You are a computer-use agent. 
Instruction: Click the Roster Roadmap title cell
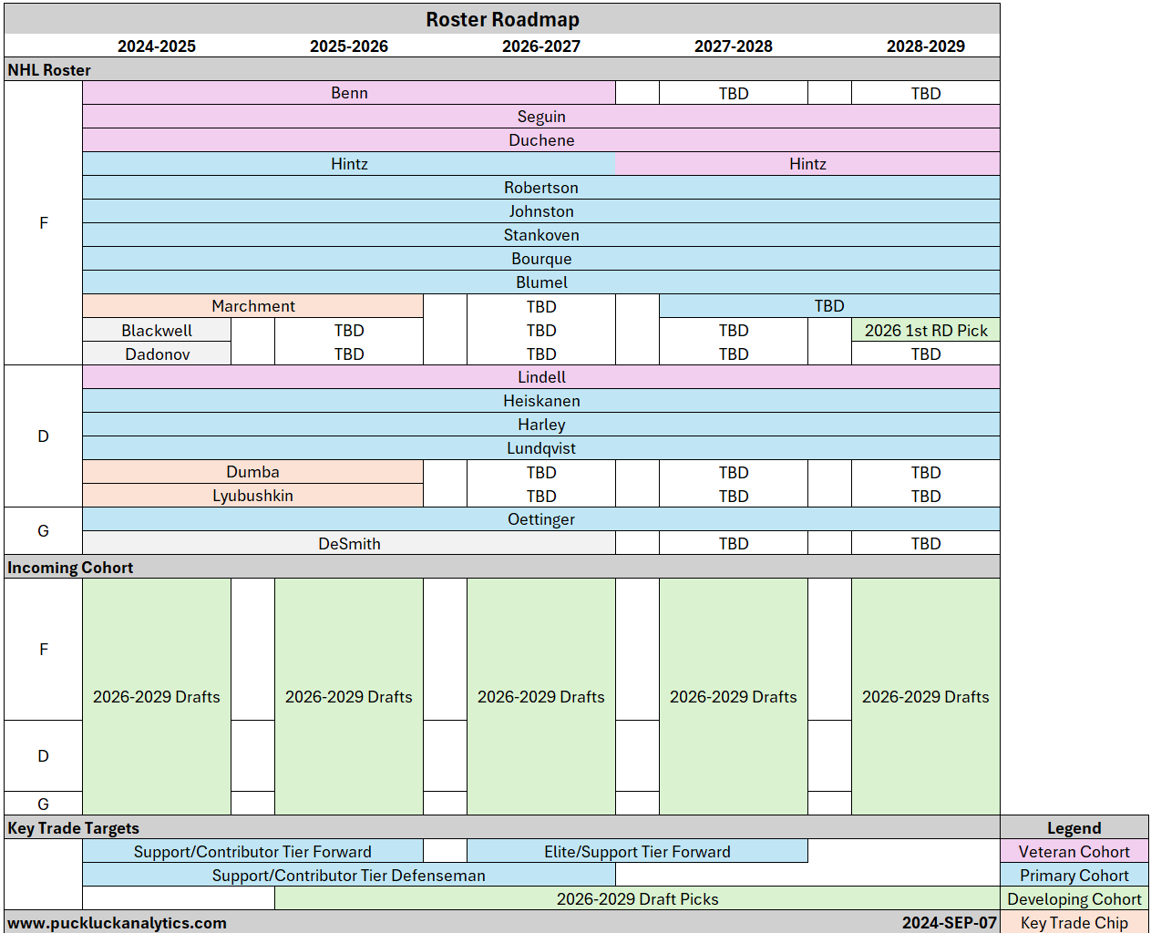(x=502, y=19)
